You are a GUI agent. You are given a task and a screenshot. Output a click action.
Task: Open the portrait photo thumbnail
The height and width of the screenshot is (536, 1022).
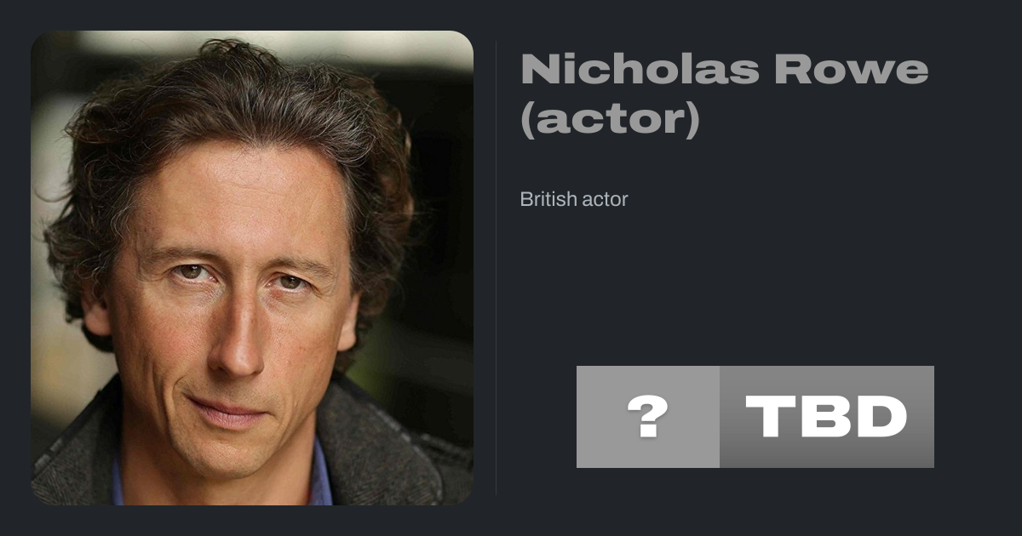point(252,268)
